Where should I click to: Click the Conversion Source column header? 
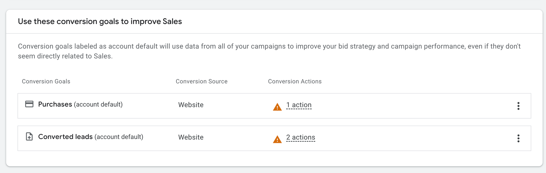pyautogui.click(x=201, y=81)
